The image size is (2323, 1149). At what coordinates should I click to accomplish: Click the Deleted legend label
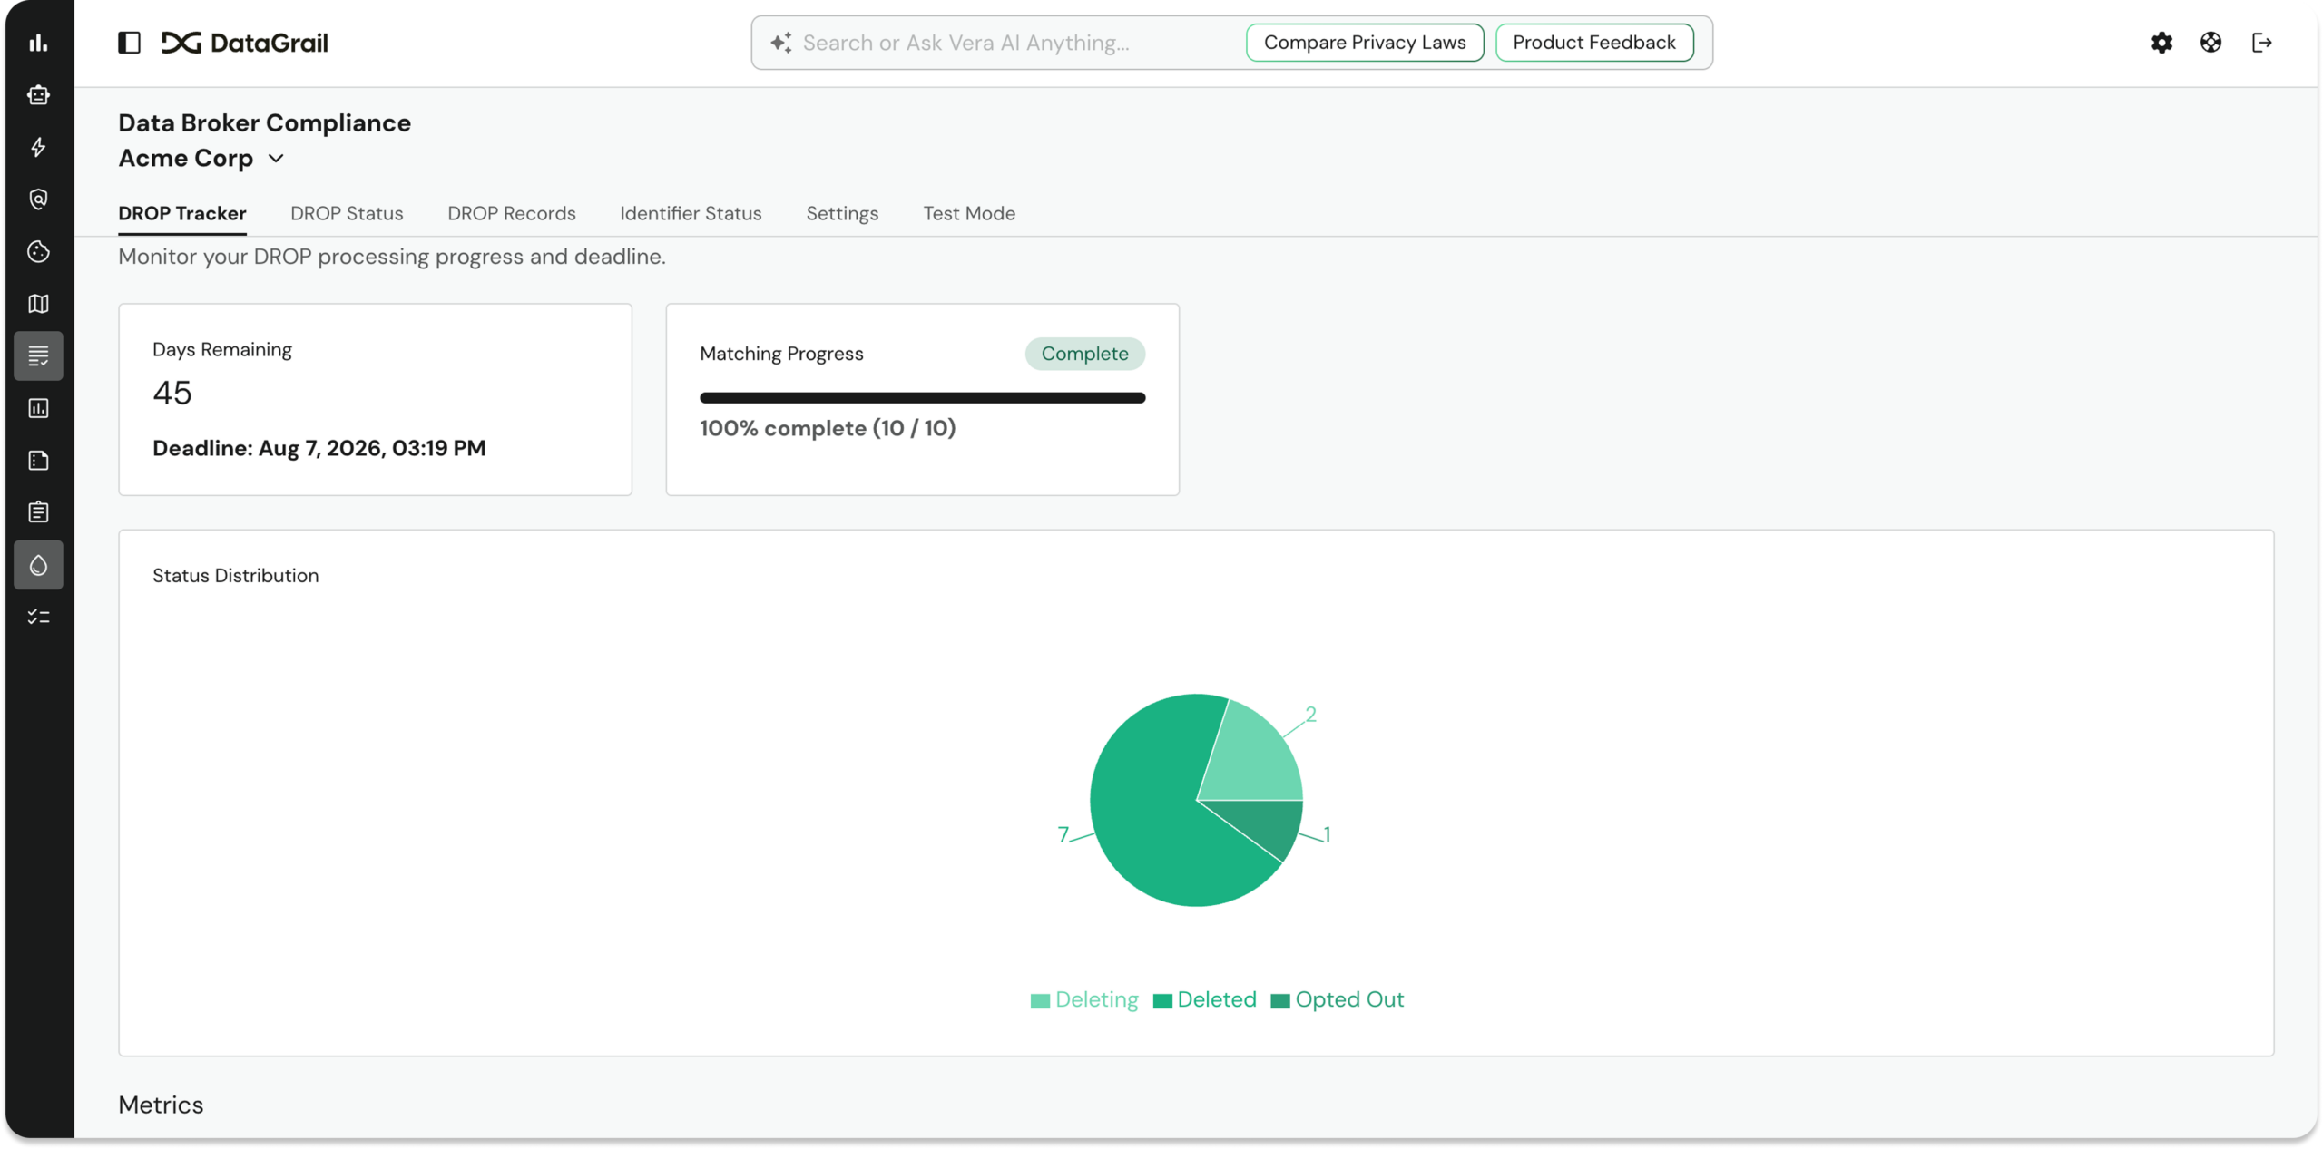(x=1217, y=999)
